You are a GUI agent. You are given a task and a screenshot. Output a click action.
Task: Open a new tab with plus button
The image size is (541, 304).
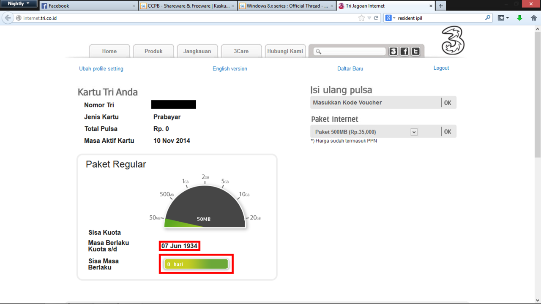coord(441,6)
